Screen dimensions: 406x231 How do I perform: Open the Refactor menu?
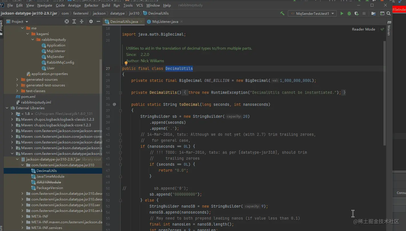[91, 5]
